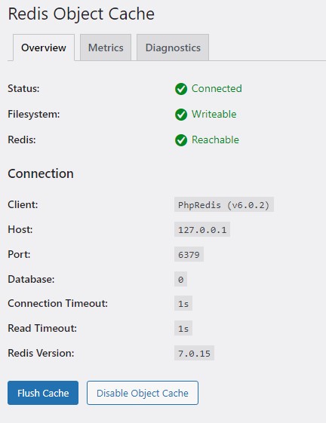The height and width of the screenshot is (423, 326).
Task: Click the host value 127.0.0.1
Action: tap(202, 229)
